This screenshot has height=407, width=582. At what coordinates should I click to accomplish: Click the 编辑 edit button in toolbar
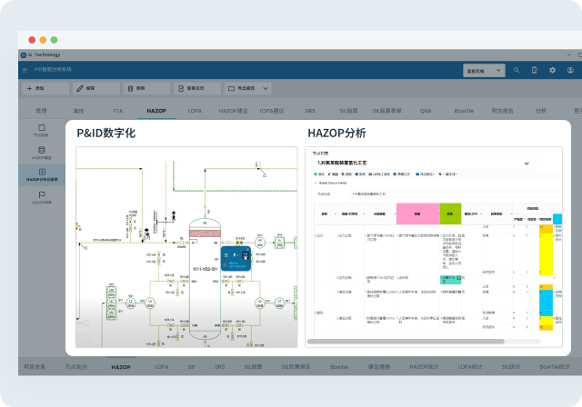pos(95,89)
